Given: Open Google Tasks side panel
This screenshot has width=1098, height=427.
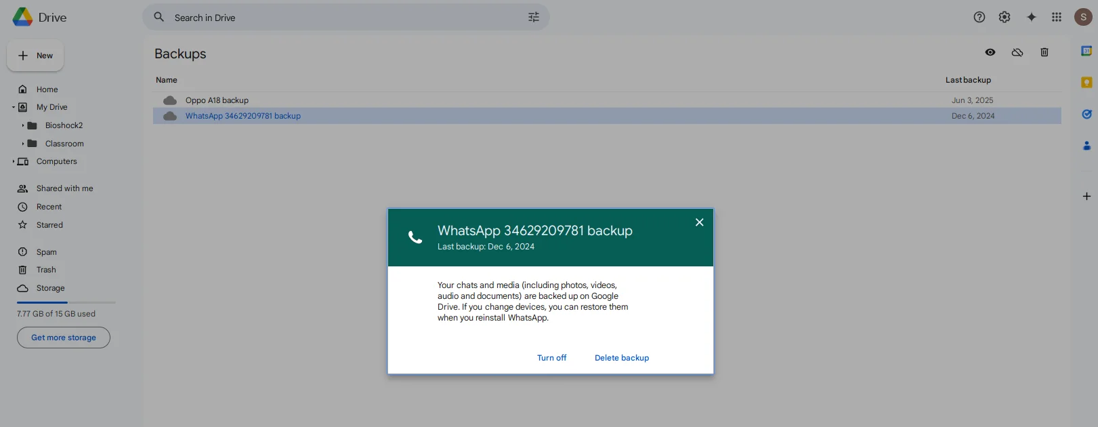Looking at the screenshot, I should [x=1086, y=115].
